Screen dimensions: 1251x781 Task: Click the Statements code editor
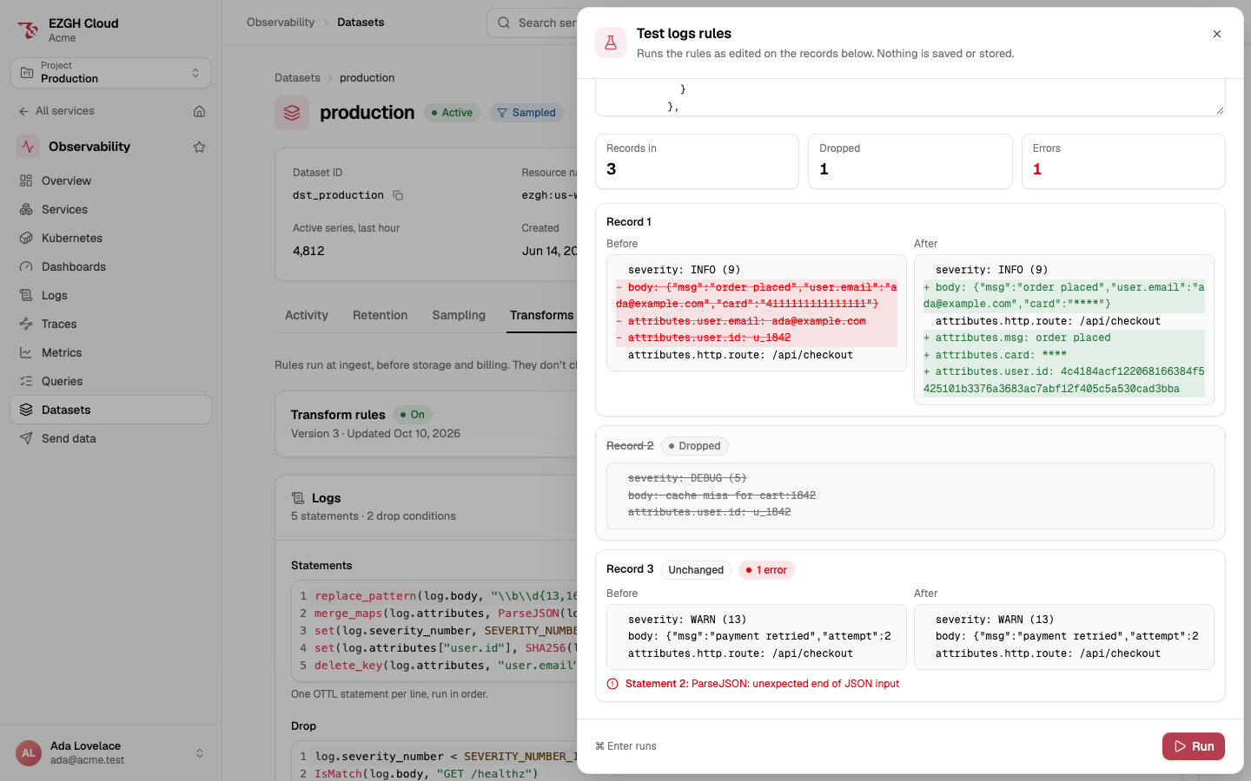pos(434,631)
